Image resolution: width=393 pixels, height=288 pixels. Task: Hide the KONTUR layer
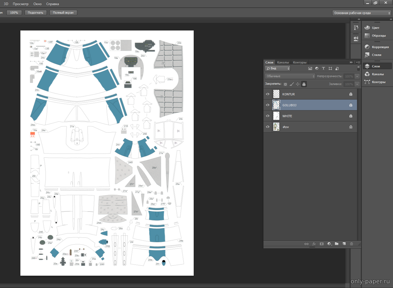pos(267,94)
